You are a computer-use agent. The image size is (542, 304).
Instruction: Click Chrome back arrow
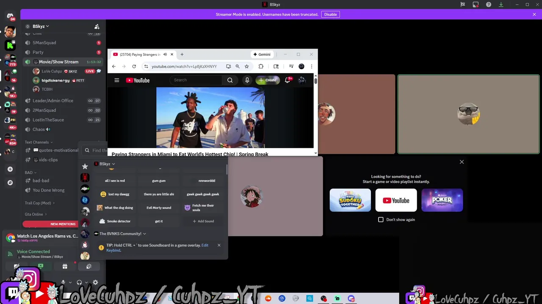tap(113, 66)
